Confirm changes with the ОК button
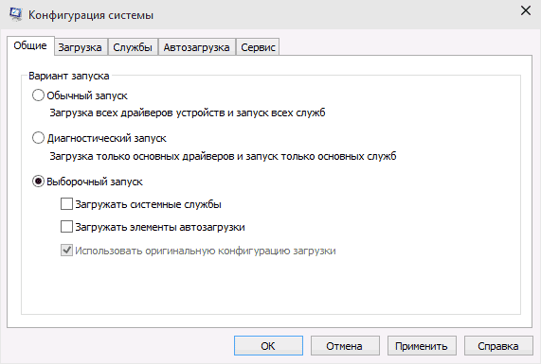This screenshot has height=364, width=541. pos(268,346)
